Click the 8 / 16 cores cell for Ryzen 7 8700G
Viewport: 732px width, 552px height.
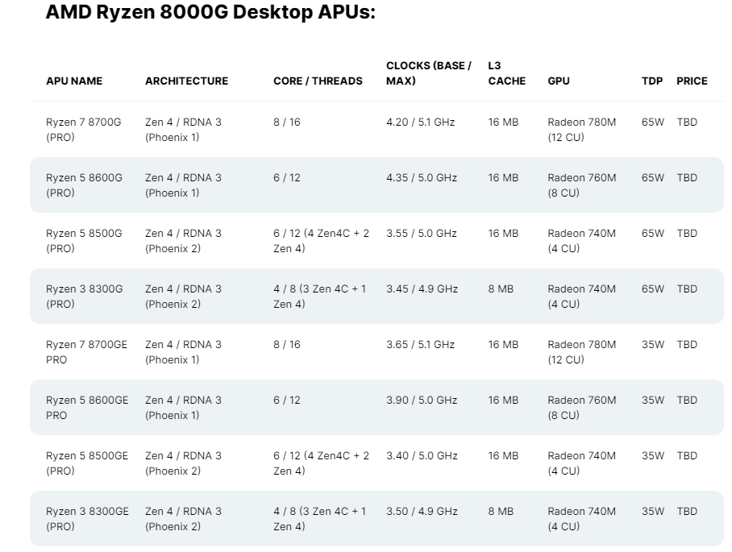[x=287, y=122]
